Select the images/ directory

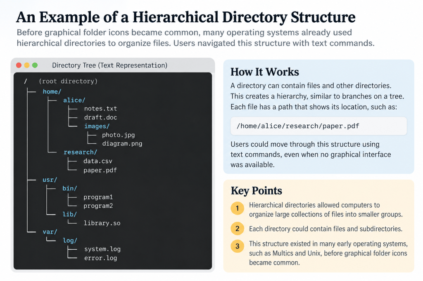(x=97, y=126)
